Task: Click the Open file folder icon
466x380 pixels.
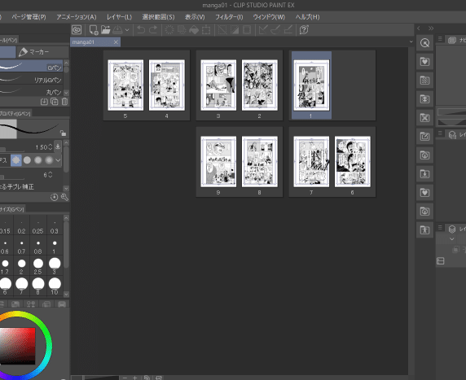Action: (106, 30)
